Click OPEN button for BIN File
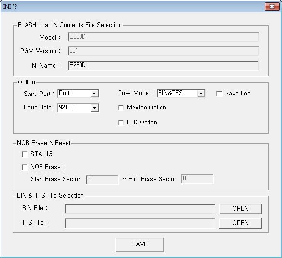This screenshot has height=258, width=282. 241,209
